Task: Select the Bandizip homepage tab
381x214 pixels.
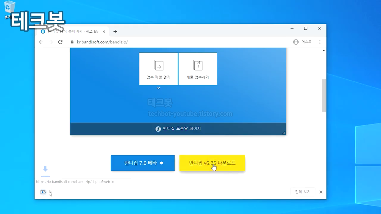Action: (73, 32)
